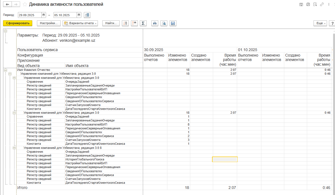Open the Настройки... settings button

pyautogui.click(x=49, y=23)
